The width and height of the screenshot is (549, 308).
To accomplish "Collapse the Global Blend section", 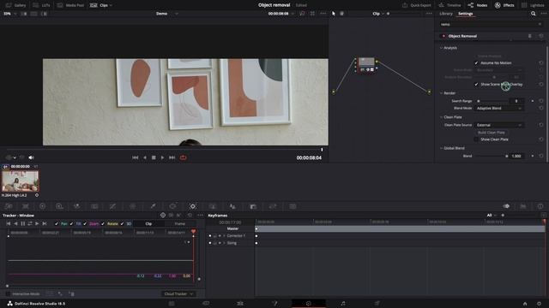I will pyautogui.click(x=441, y=148).
